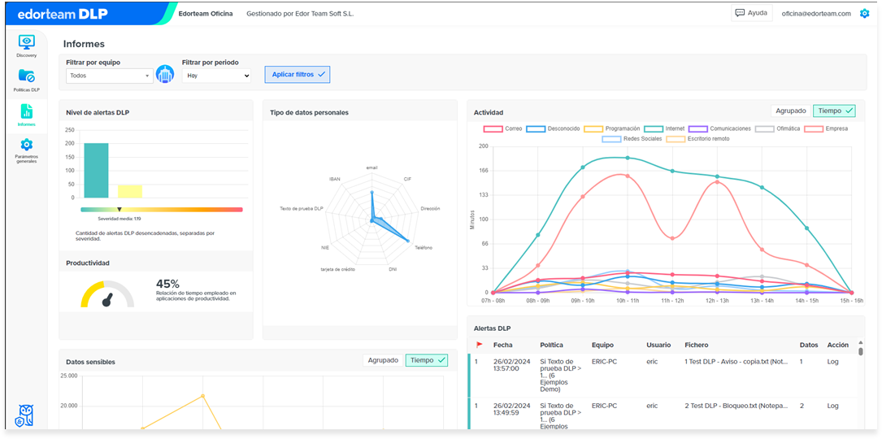Open settings gear next to account email

click(x=865, y=14)
